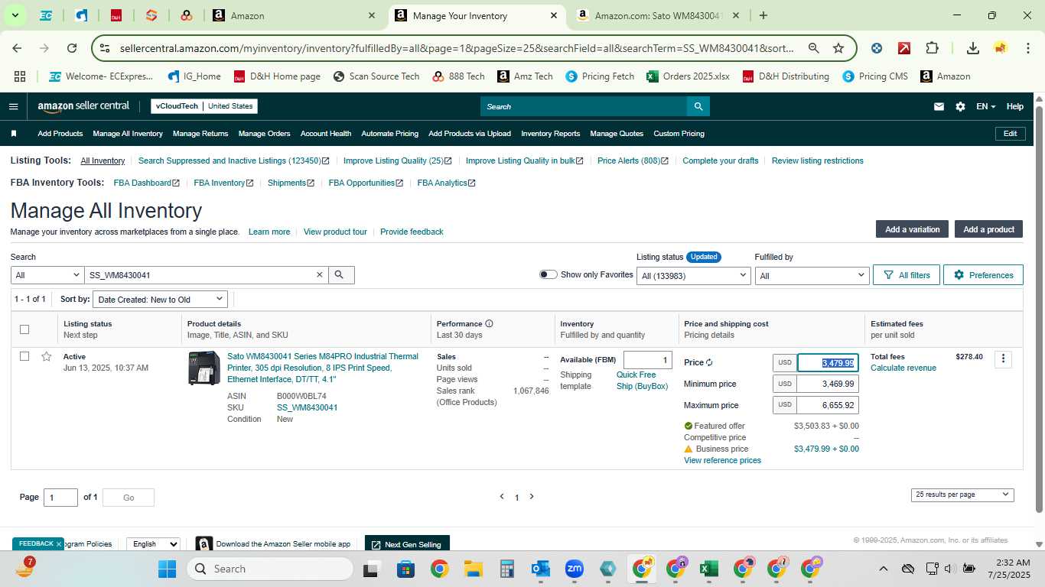Open browser downloads icon
Viewport: 1045px width, 587px height.
972,48
